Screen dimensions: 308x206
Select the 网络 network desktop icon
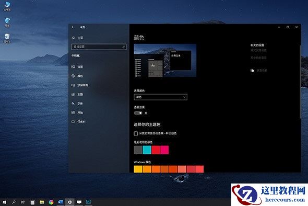tap(7, 22)
